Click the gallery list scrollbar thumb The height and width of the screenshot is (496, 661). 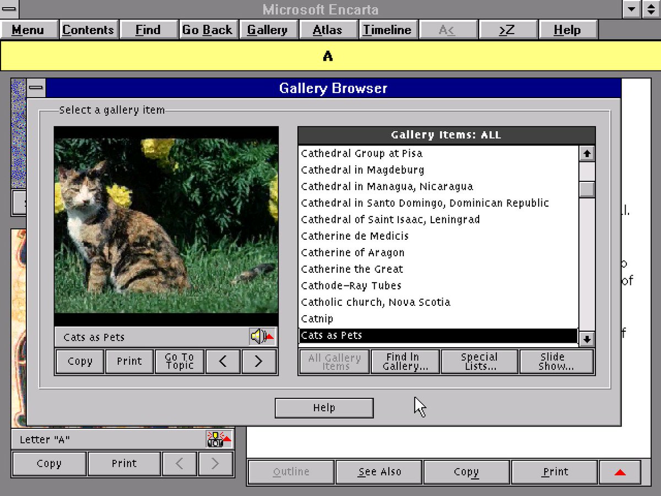pos(587,189)
